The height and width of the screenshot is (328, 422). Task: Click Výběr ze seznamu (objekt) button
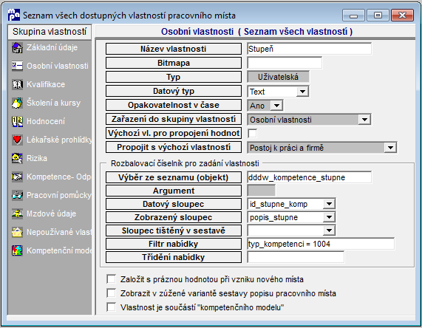coord(174,177)
